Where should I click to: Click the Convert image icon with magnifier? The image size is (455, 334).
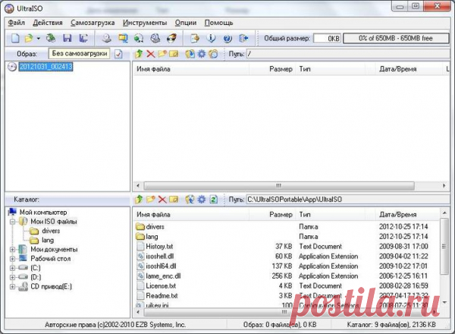(123, 38)
